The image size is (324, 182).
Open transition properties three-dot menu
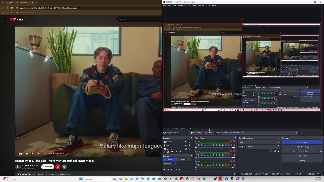pos(278,151)
